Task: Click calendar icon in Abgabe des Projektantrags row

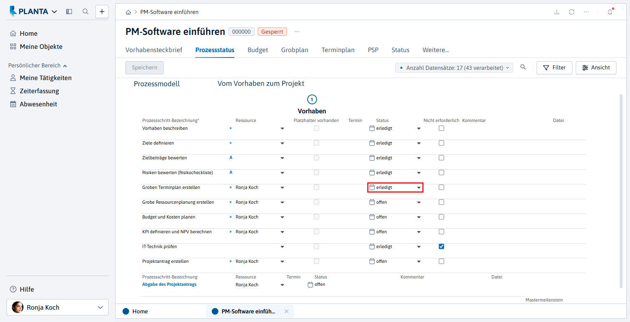Action: pyautogui.click(x=310, y=285)
